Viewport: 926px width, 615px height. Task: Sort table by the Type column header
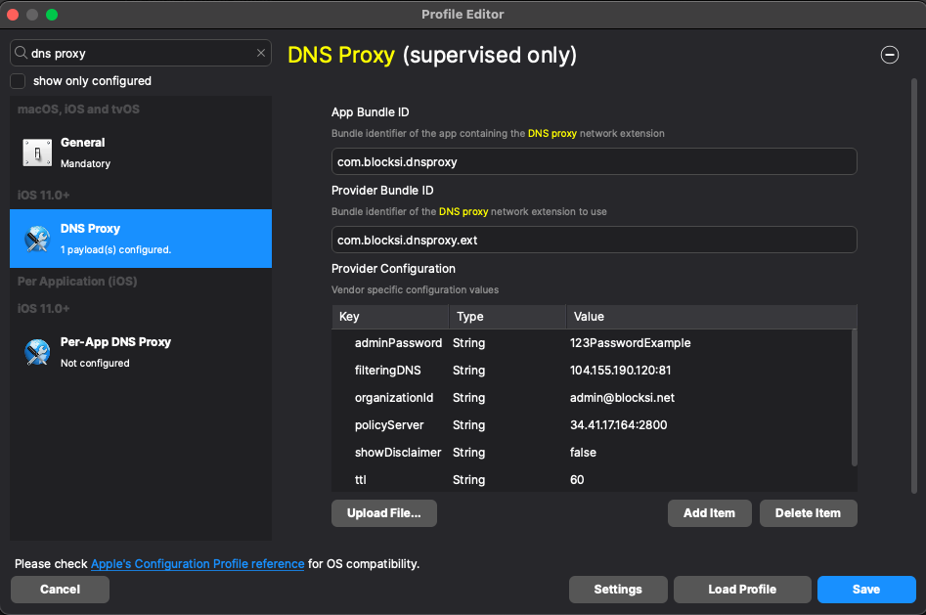click(507, 317)
